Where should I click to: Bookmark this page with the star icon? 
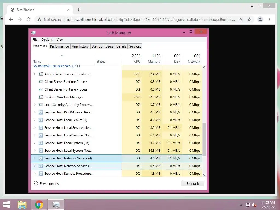click(x=249, y=19)
